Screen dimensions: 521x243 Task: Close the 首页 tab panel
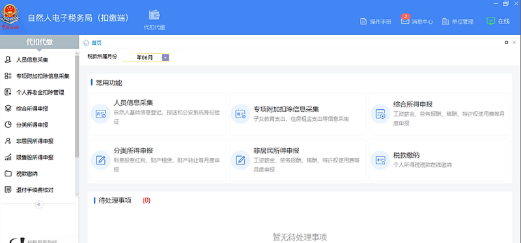click(x=514, y=42)
